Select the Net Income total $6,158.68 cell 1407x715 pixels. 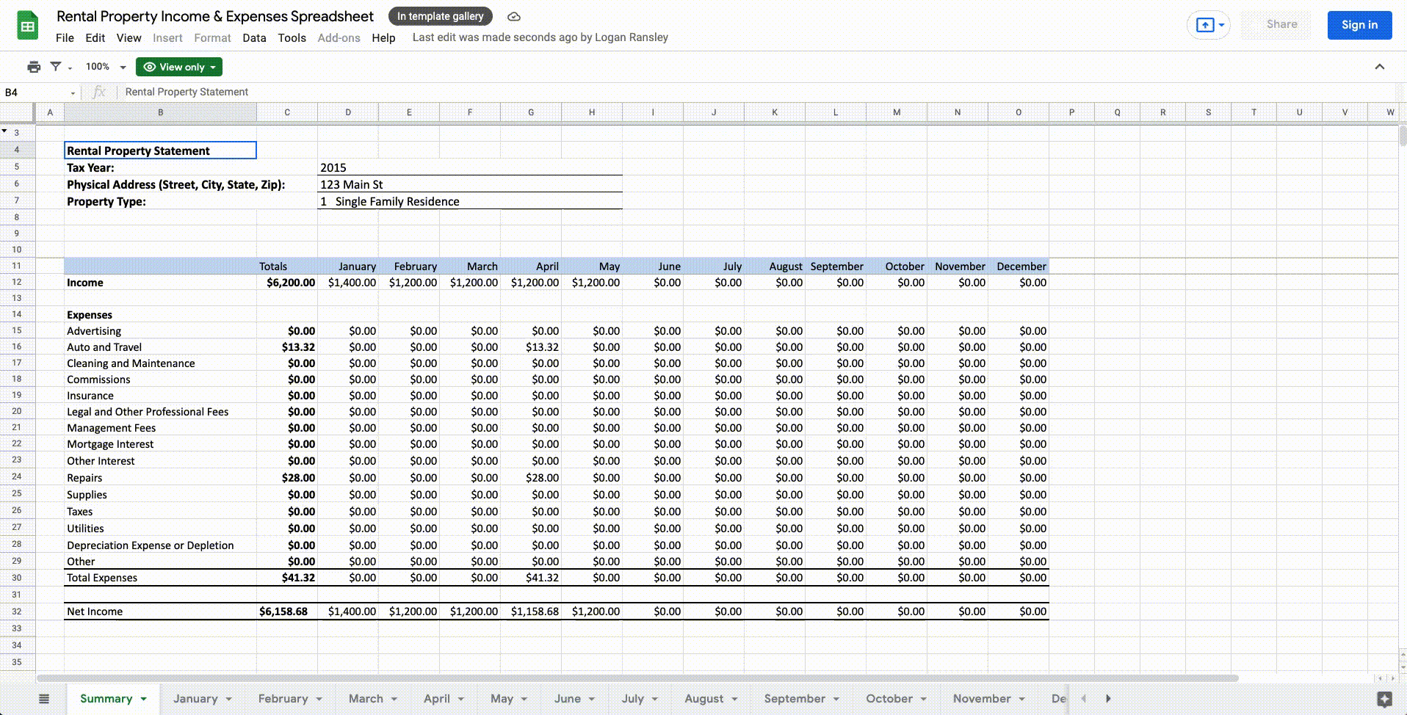(287, 611)
